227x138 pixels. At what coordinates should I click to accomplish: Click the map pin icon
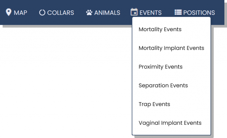(x=9, y=12)
